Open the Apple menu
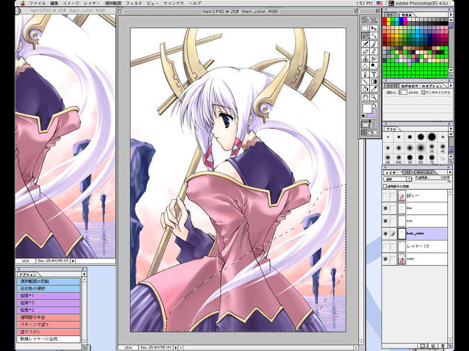The width and height of the screenshot is (469, 351). click(x=22, y=4)
